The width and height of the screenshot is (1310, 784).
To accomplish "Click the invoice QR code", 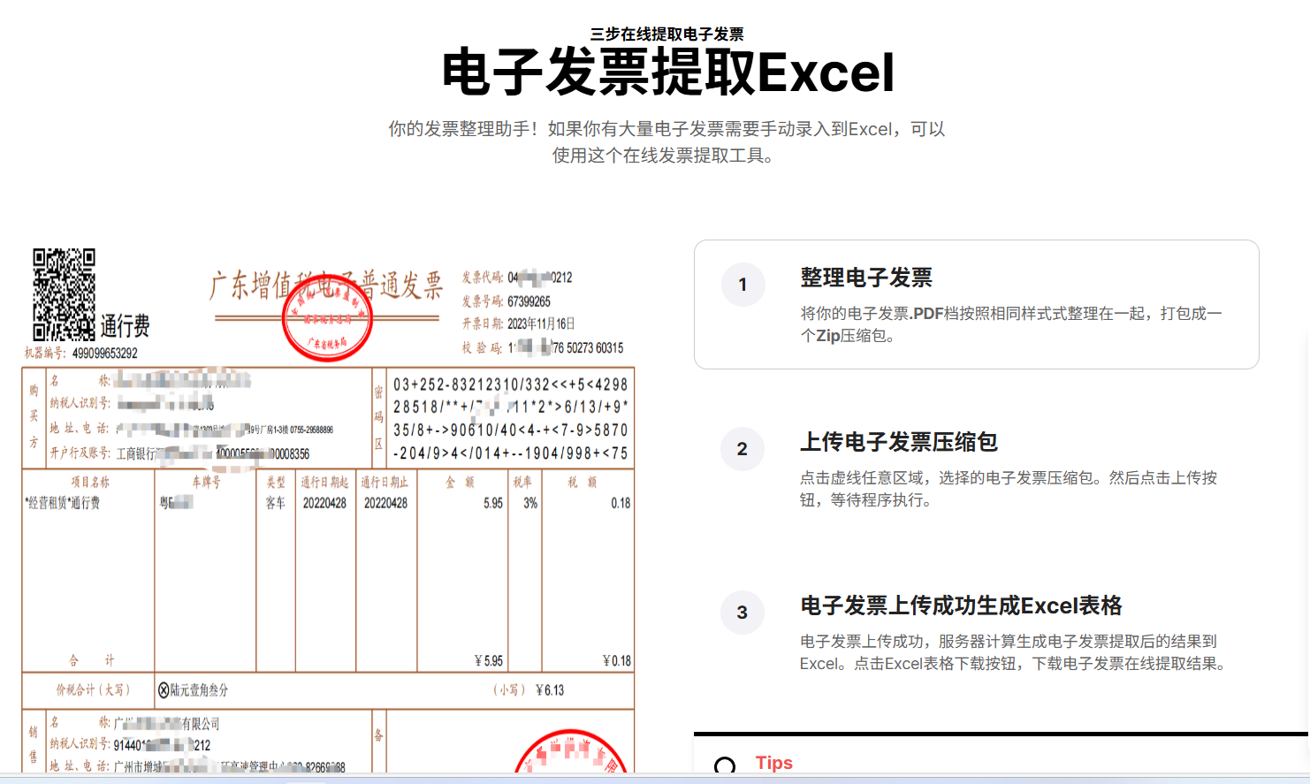I will [64, 294].
